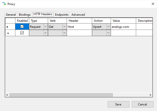Click the Host header cell
This screenshot has width=157, height=111.
click(x=79, y=27)
